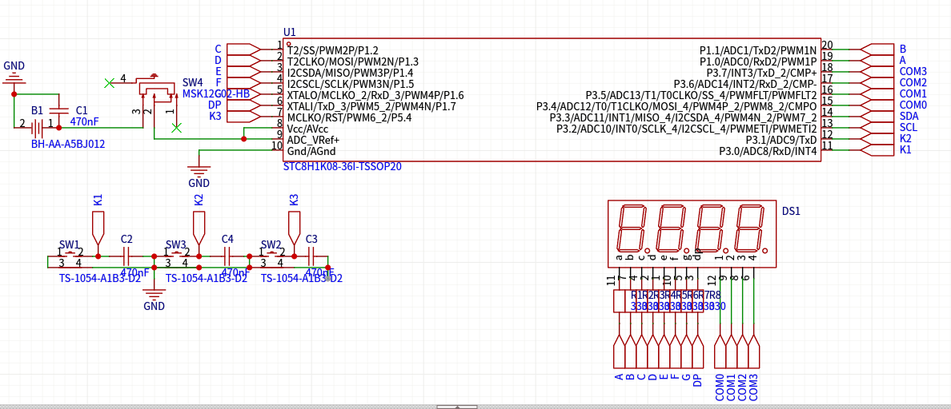Select the C3 capacitor symbol
951x409 pixels.
point(311,256)
